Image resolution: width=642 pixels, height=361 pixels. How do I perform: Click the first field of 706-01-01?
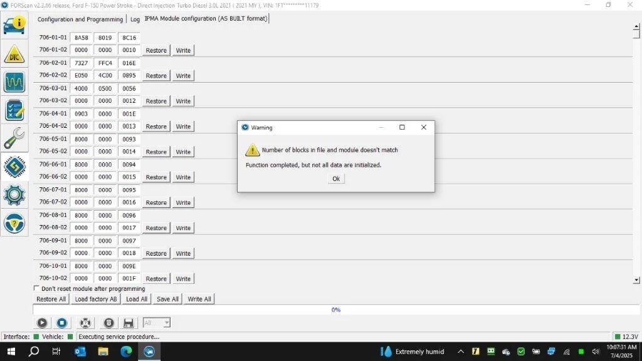[x=82, y=38]
